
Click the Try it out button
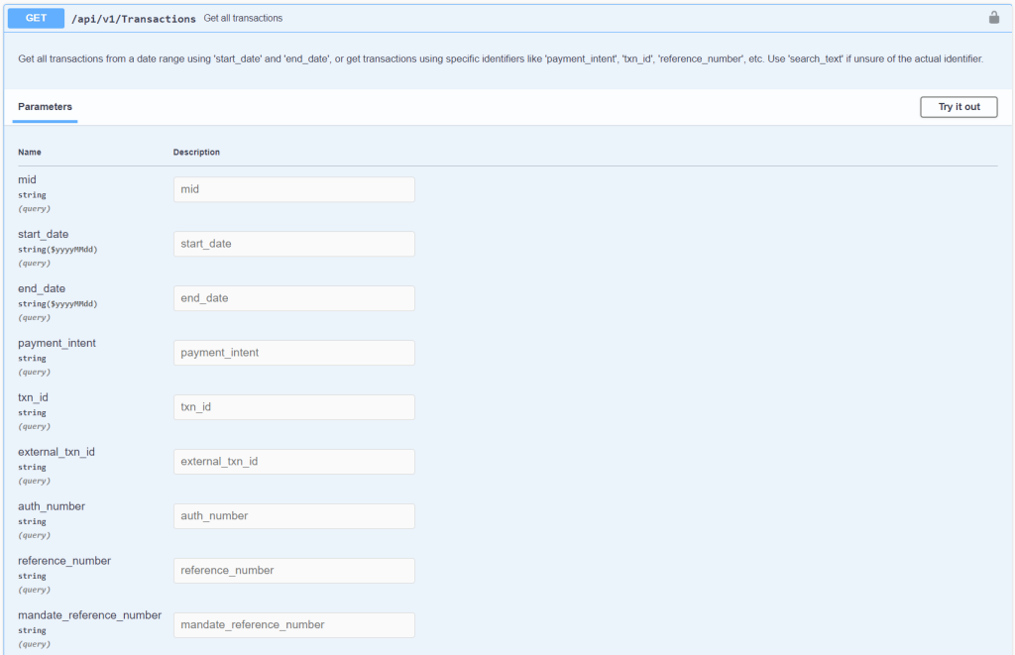958,107
